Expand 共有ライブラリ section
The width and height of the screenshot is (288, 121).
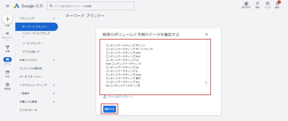(54, 60)
